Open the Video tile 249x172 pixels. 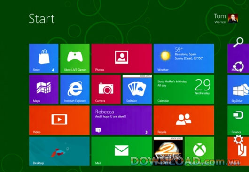click(59, 120)
